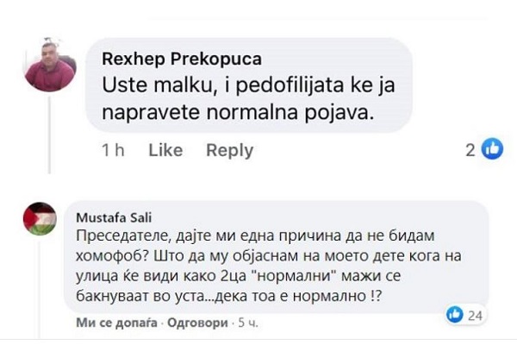Screen dimensions: 517x345
Task: Click the Mustafa Sali name link
Action: tap(114, 218)
